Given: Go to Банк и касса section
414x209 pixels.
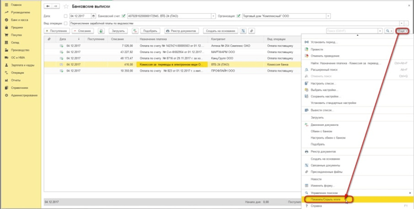Looking at the screenshot, I should click(x=19, y=20).
